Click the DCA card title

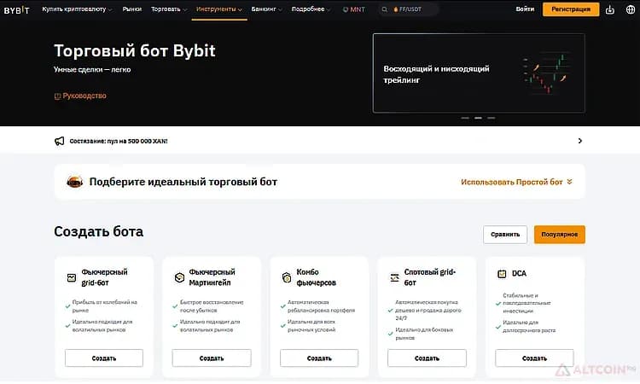pyautogui.click(x=519, y=274)
